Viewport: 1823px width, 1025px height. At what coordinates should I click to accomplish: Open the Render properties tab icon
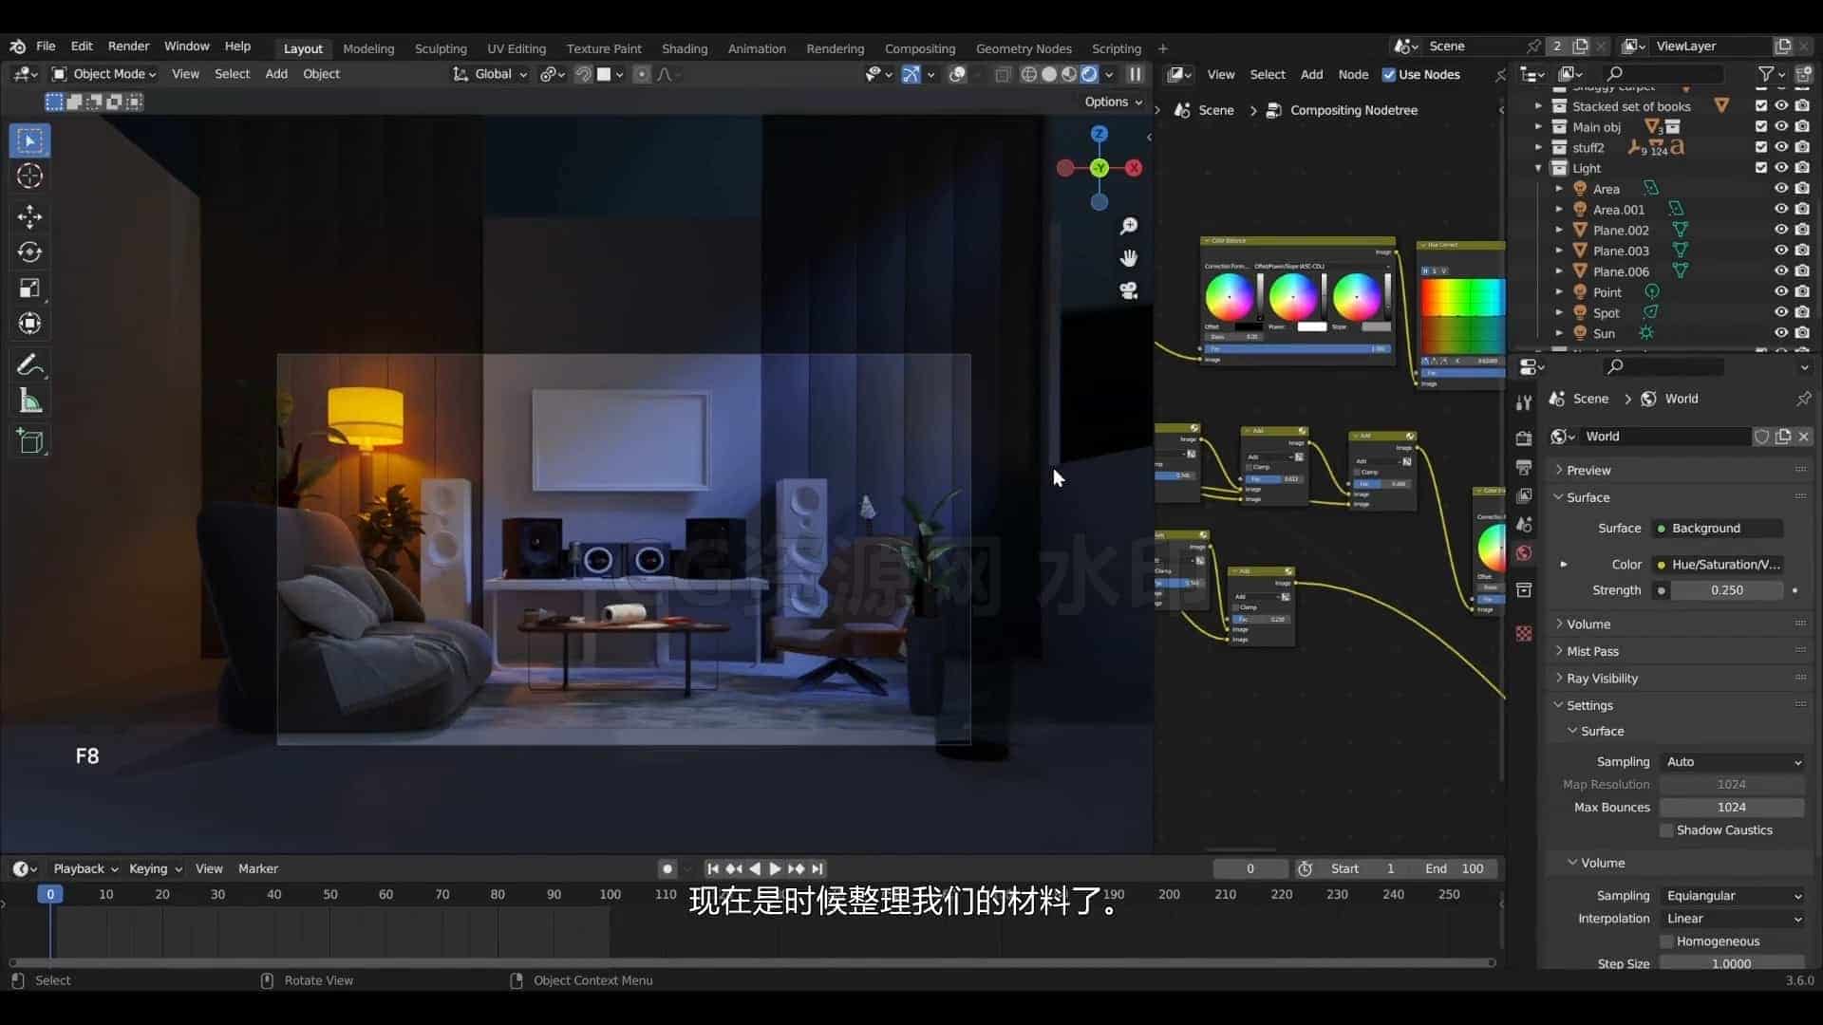pos(1524,438)
